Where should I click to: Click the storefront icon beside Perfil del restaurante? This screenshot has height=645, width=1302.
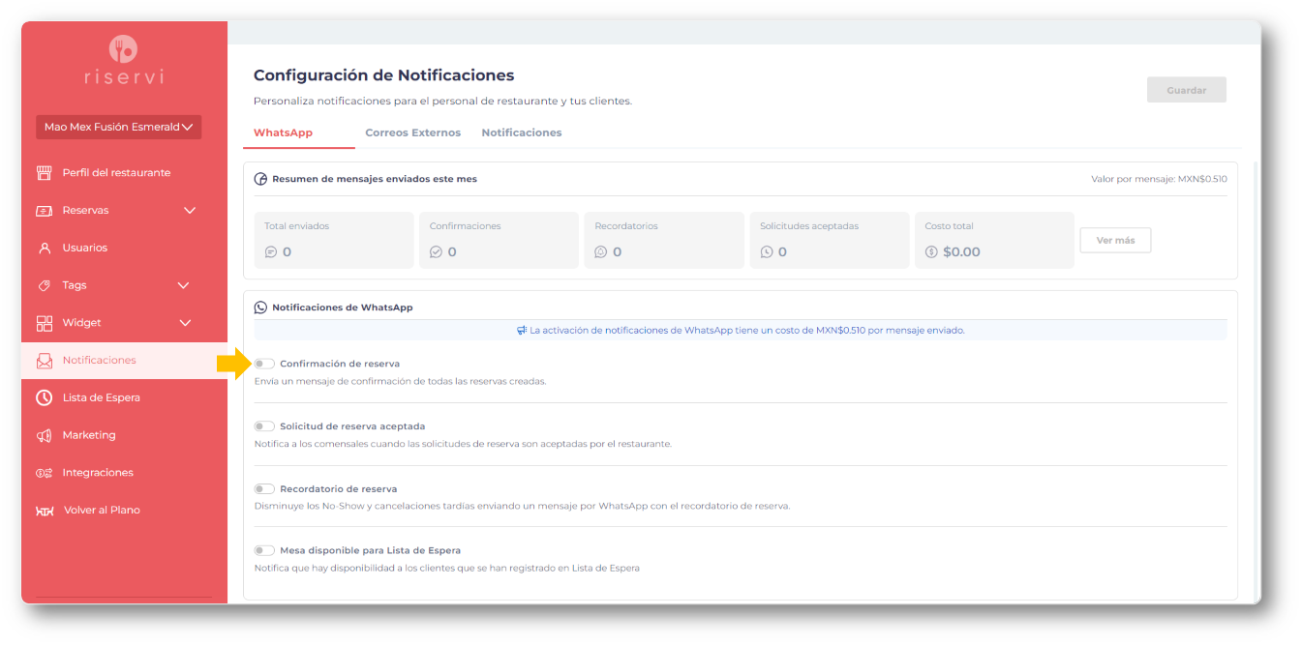(45, 173)
